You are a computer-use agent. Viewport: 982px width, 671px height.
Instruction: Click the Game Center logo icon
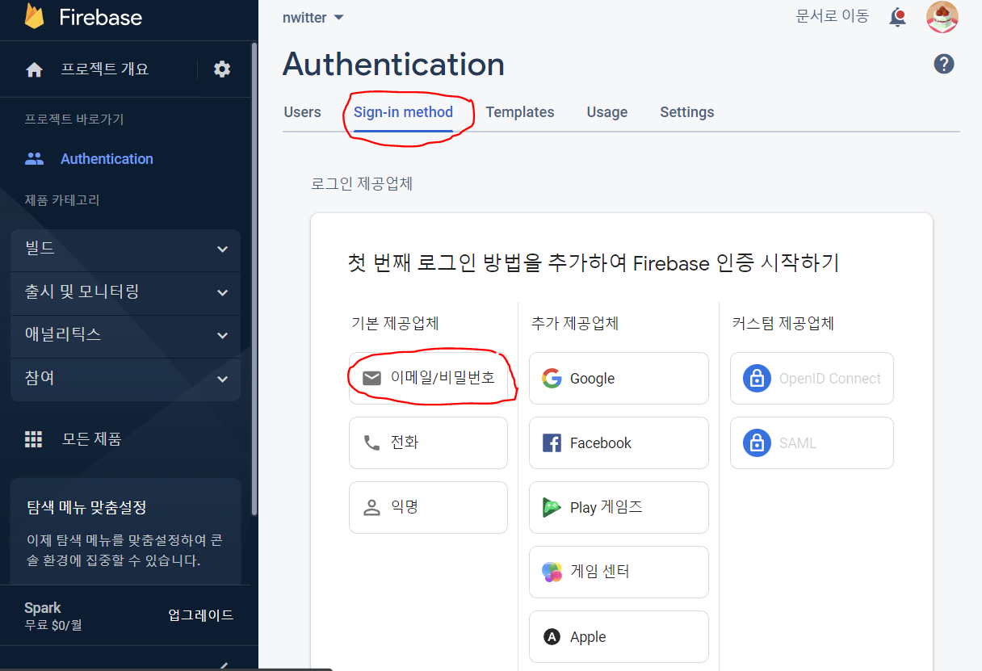click(552, 572)
